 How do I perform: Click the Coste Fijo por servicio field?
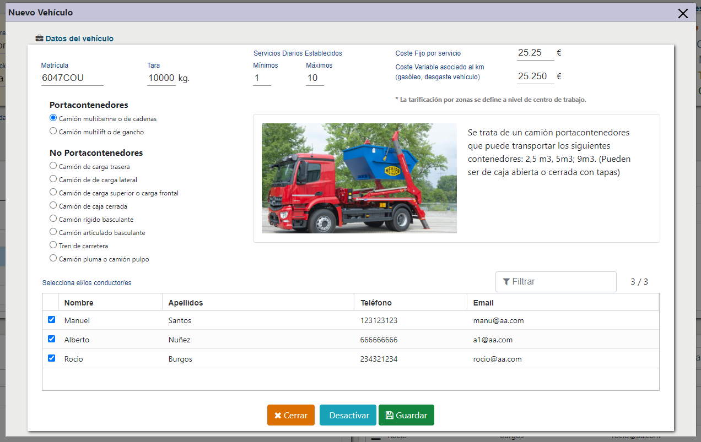click(x=535, y=53)
